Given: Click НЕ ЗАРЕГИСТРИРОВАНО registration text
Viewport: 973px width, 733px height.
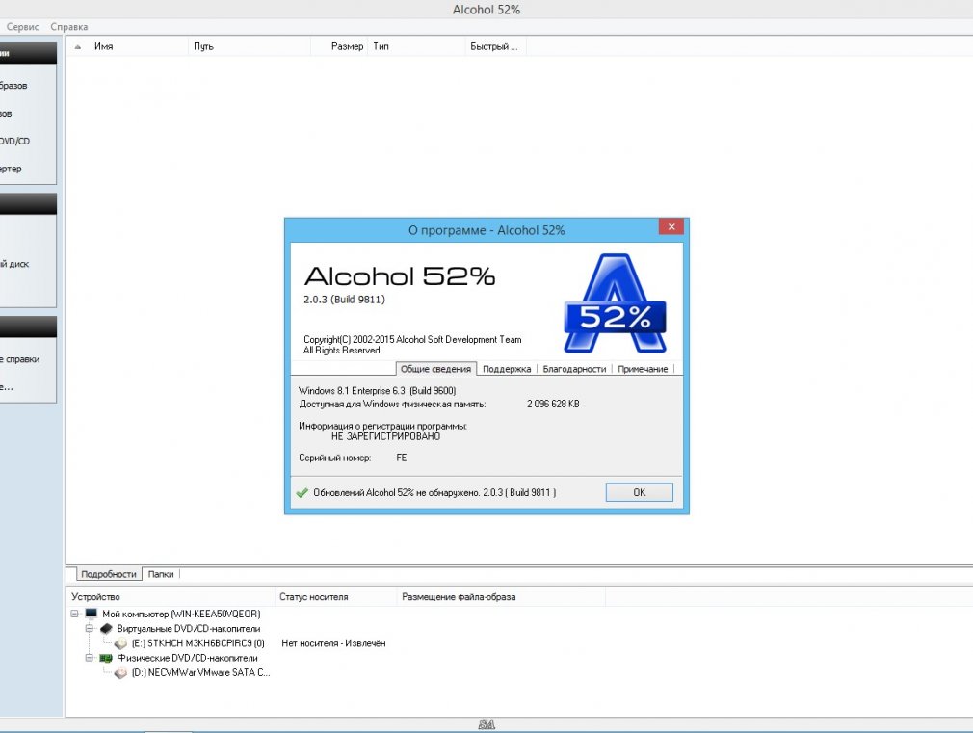Looking at the screenshot, I should (x=385, y=436).
